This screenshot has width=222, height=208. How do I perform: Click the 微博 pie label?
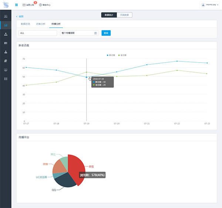click(x=45, y=164)
